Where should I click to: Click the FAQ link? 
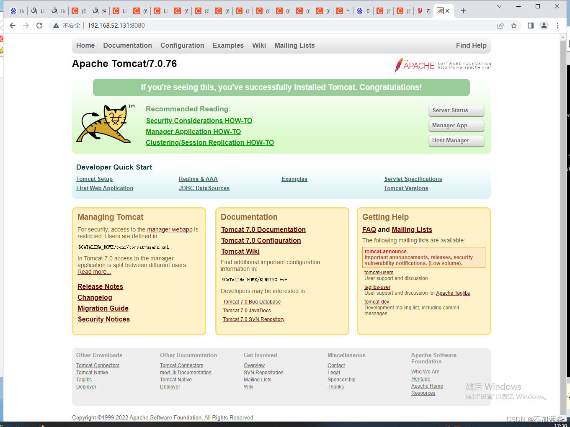point(369,229)
